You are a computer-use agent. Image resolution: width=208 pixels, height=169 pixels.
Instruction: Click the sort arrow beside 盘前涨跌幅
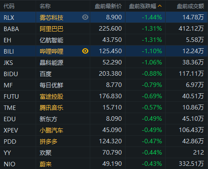(x=160, y=6)
